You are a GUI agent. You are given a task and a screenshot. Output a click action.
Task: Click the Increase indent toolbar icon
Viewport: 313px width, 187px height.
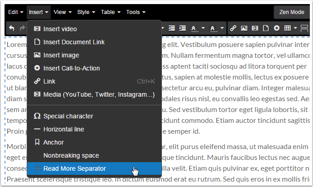[183, 28]
